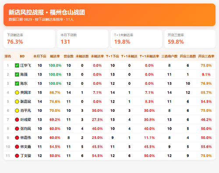Select the name 陈强 in the table
Screen dimensions: 219x173
pyautogui.click(x=24, y=74)
